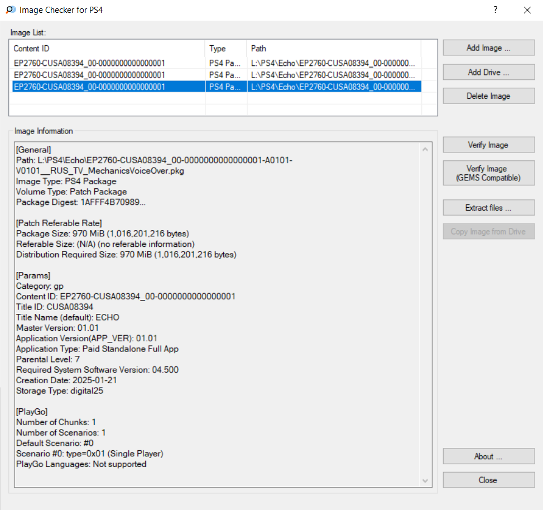Click the Title Name (default): ECHO line
543x510 pixels.
(x=68, y=317)
